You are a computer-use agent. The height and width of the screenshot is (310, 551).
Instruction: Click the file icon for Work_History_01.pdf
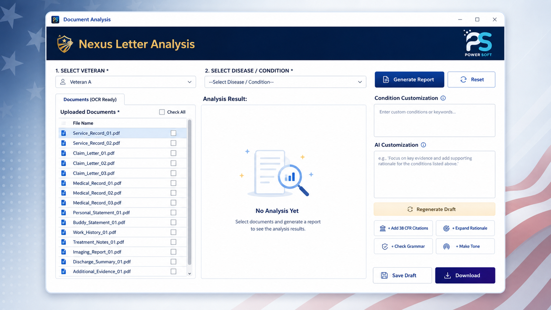click(64, 232)
